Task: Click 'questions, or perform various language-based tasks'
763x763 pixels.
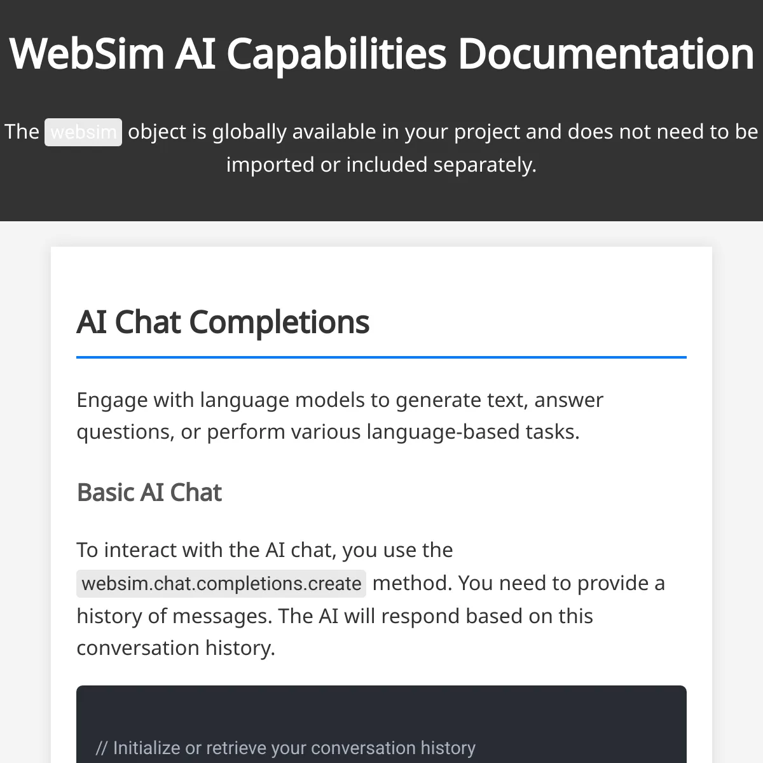Action: tap(328, 432)
